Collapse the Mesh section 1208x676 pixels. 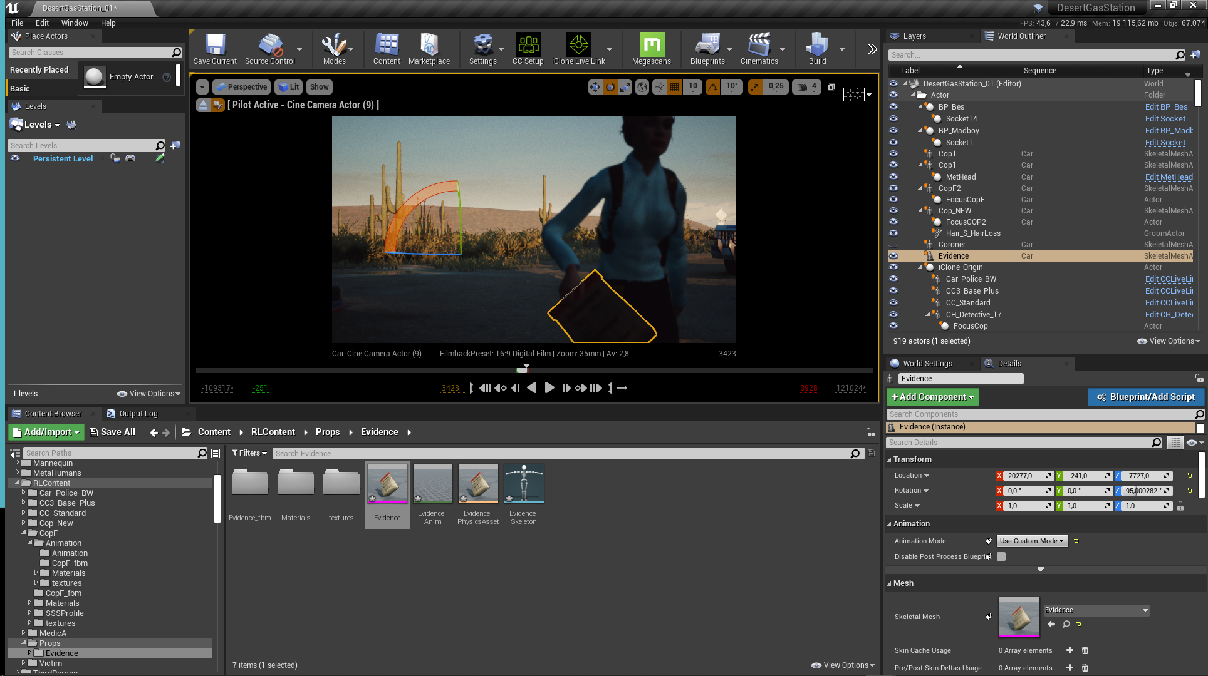(889, 583)
